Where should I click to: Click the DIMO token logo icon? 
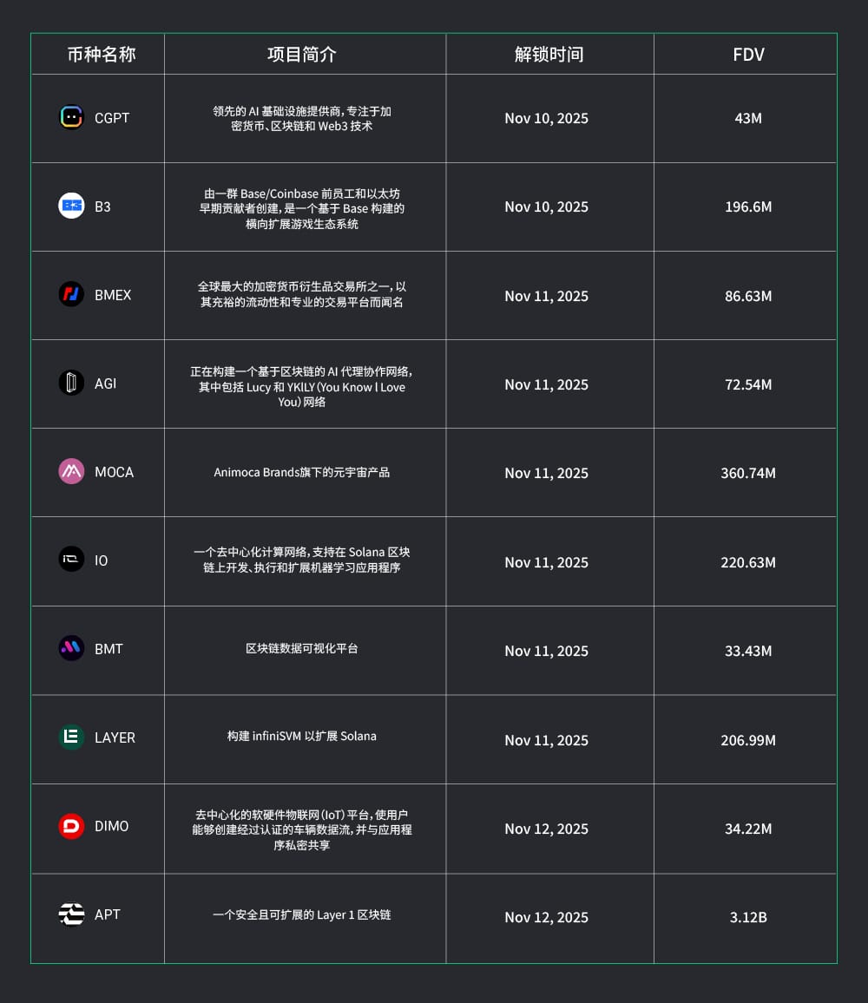(x=71, y=826)
